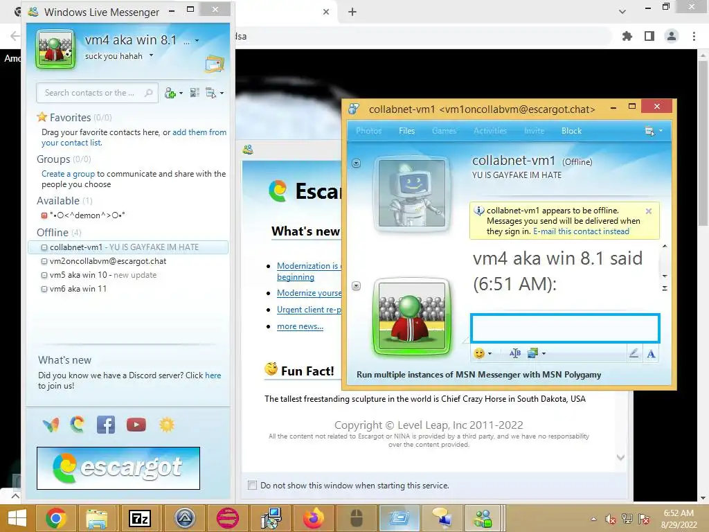Click Block in chat window toolbar
Screen dimensions: 709x532
(x=571, y=131)
